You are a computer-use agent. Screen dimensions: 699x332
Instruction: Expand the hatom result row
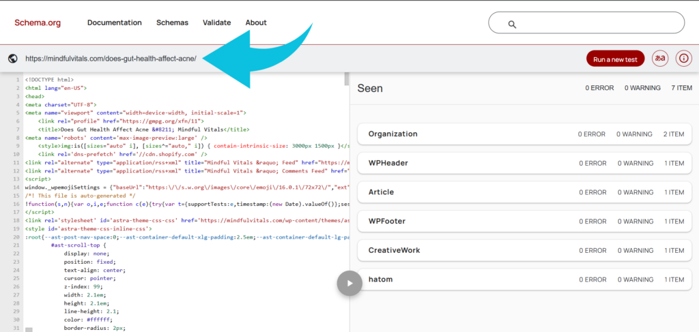tap(525, 280)
